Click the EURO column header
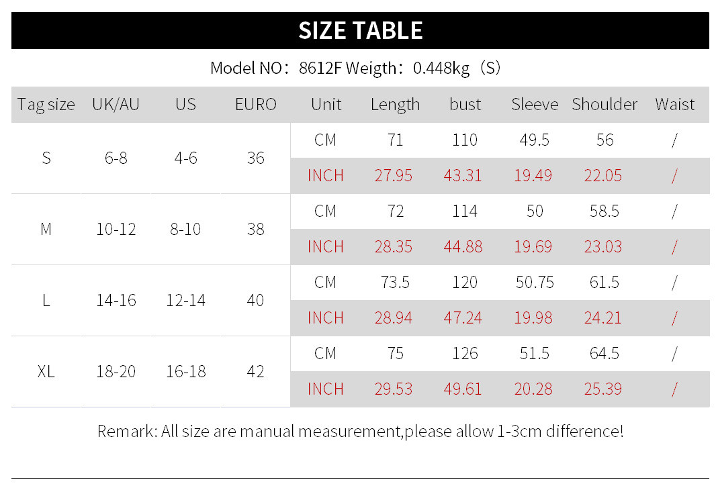The width and height of the screenshot is (716, 490). (255, 105)
